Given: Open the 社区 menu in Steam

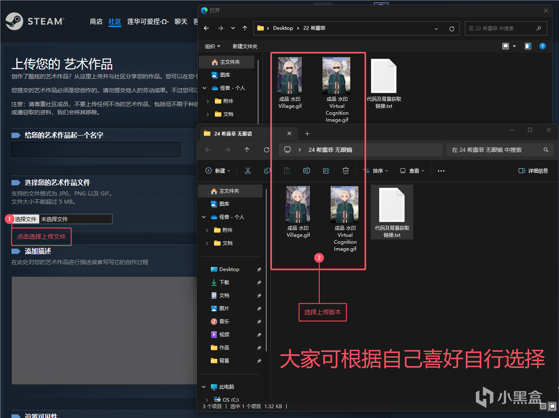Looking at the screenshot, I should (115, 22).
